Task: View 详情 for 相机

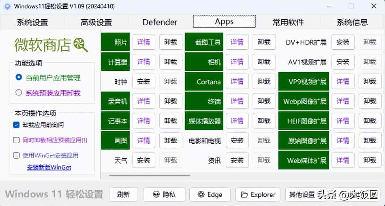Action: coord(237,62)
